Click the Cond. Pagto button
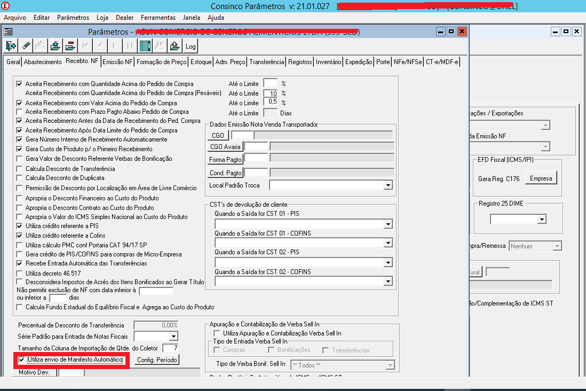This screenshot has height=391, width=586. coord(225,173)
